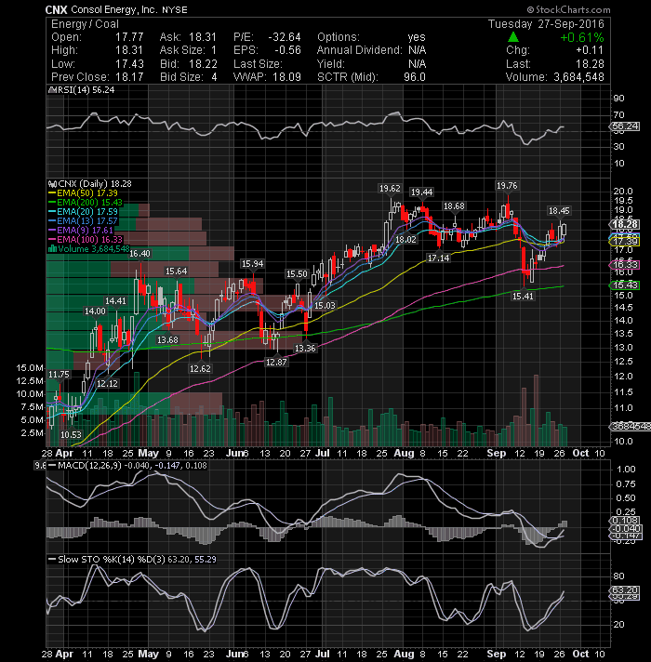The width and height of the screenshot is (651, 662).
Task: Click the 19.44 price label
Action: pos(422,192)
